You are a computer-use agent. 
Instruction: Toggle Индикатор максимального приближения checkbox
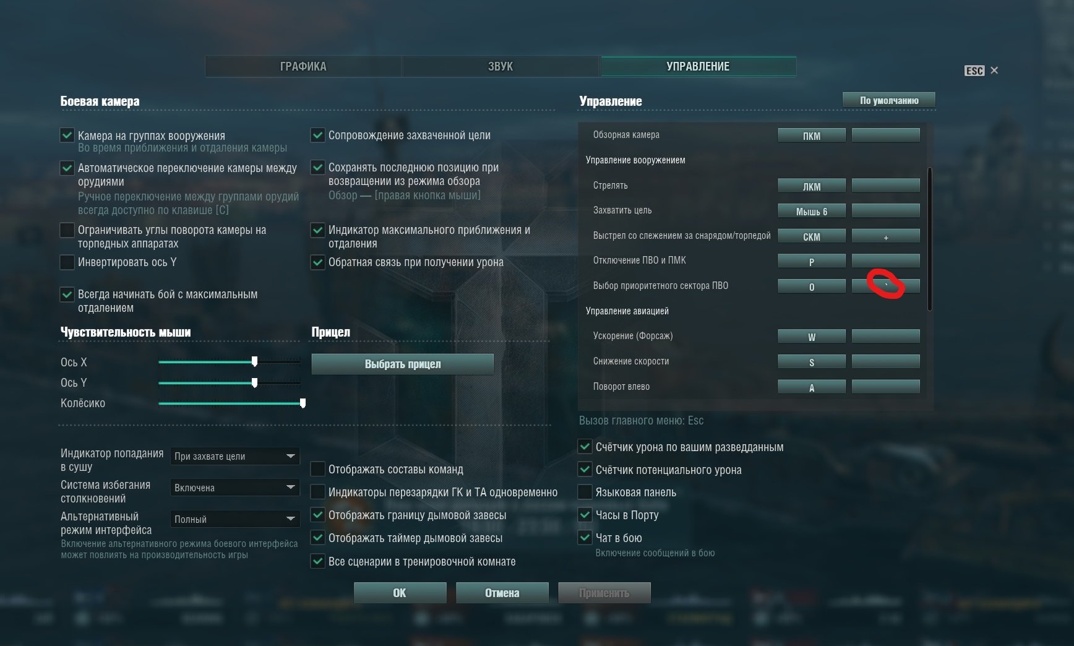coord(318,230)
